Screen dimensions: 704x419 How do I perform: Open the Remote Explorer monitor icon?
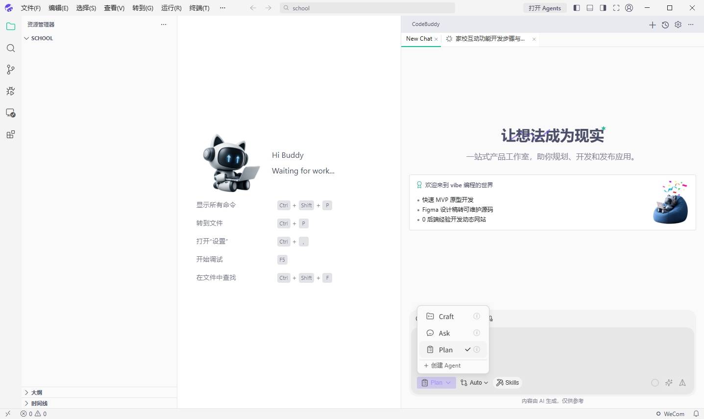(11, 113)
